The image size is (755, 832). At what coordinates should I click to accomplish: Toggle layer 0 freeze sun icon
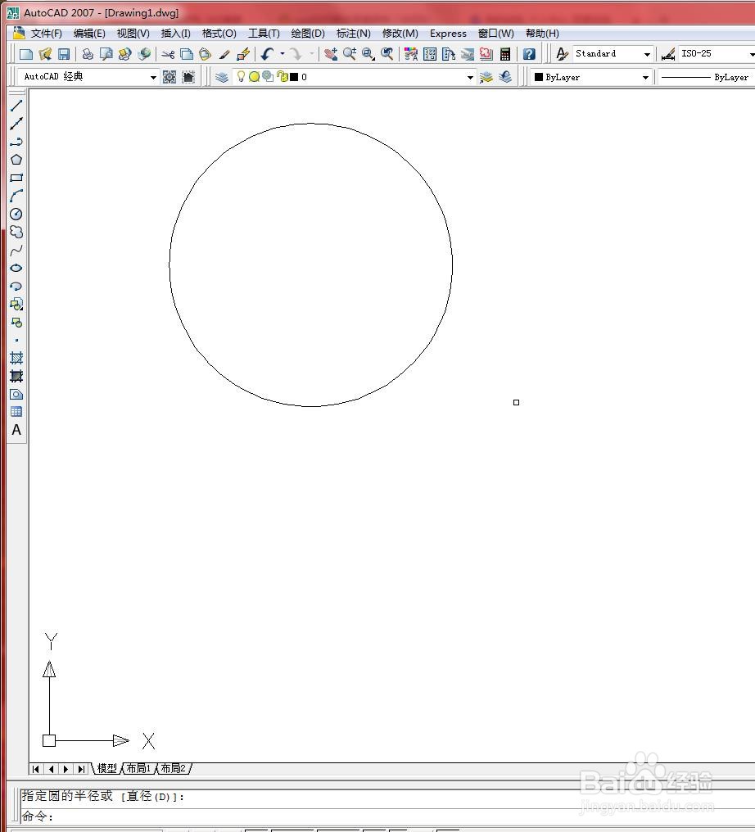tap(254, 77)
